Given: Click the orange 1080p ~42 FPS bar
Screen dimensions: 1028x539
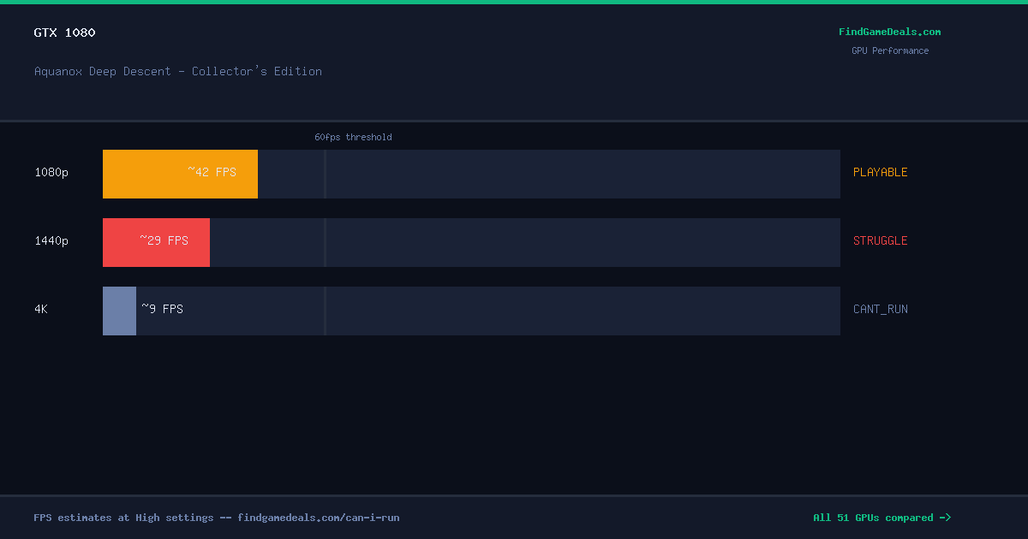Looking at the screenshot, I should 180,174.
